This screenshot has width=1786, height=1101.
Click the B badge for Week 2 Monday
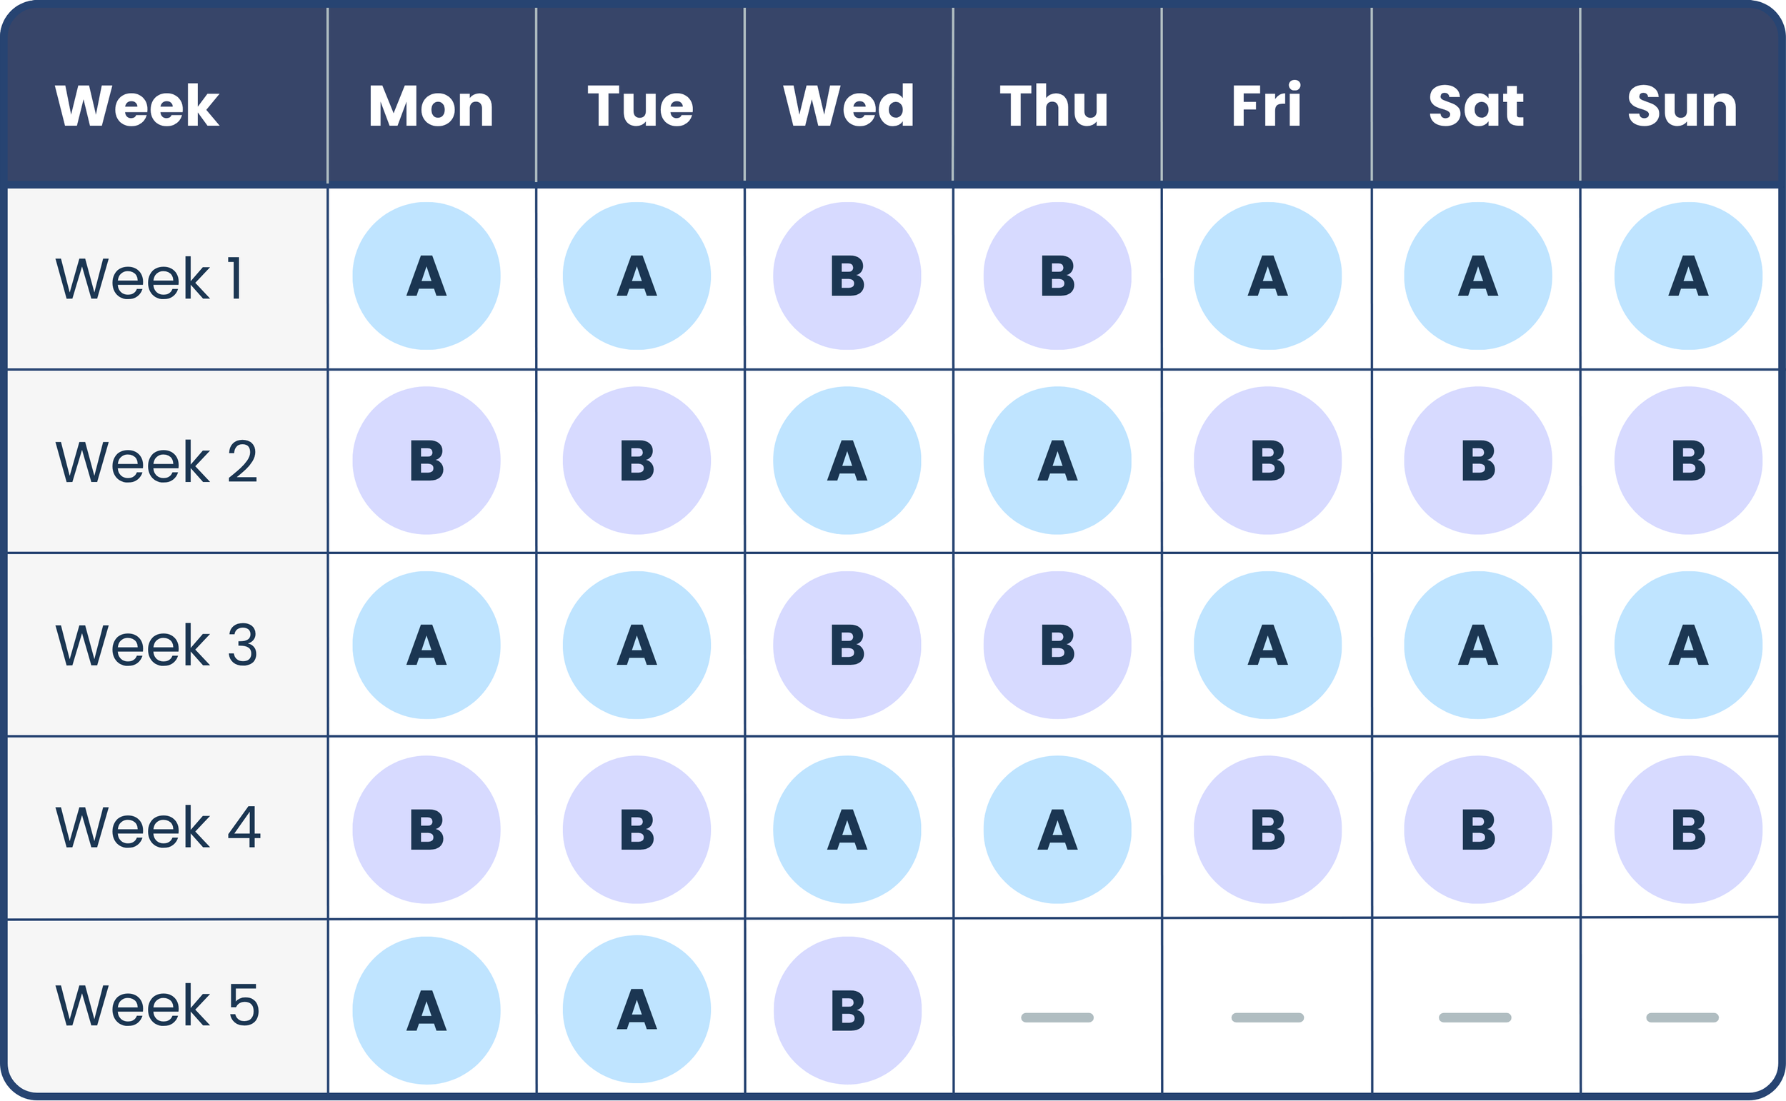[x=426, y=461]
